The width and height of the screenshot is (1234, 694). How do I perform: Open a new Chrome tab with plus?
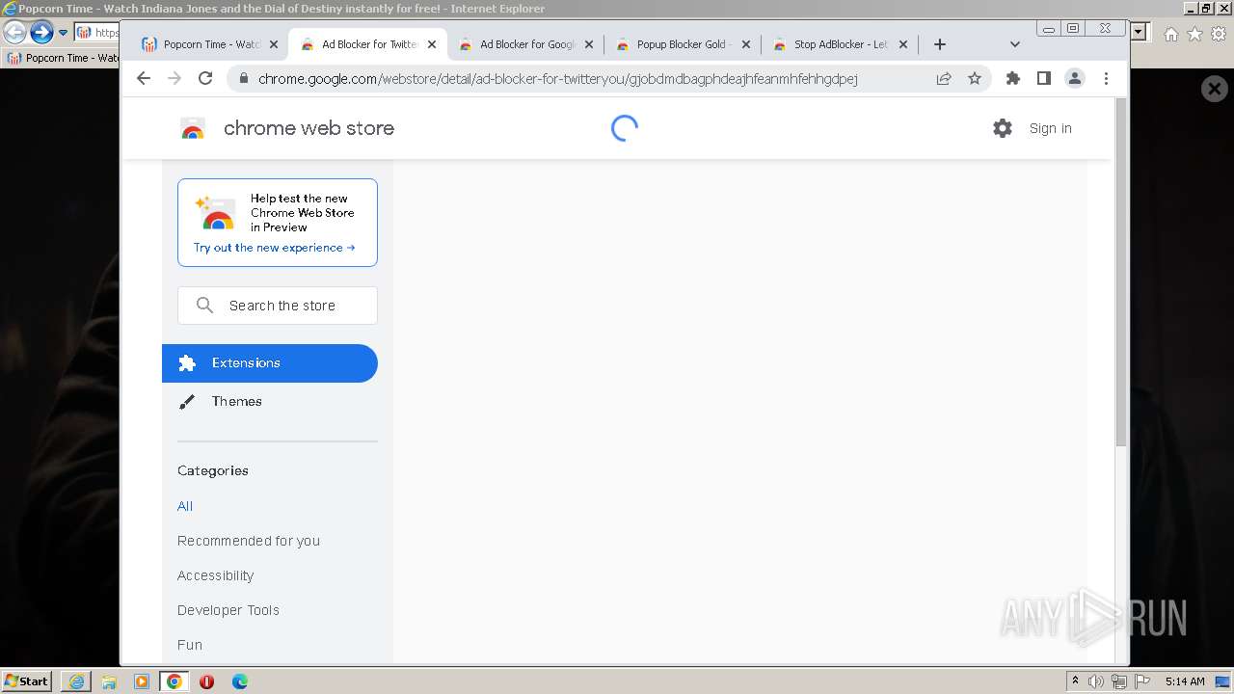click(x=940, y=44)
